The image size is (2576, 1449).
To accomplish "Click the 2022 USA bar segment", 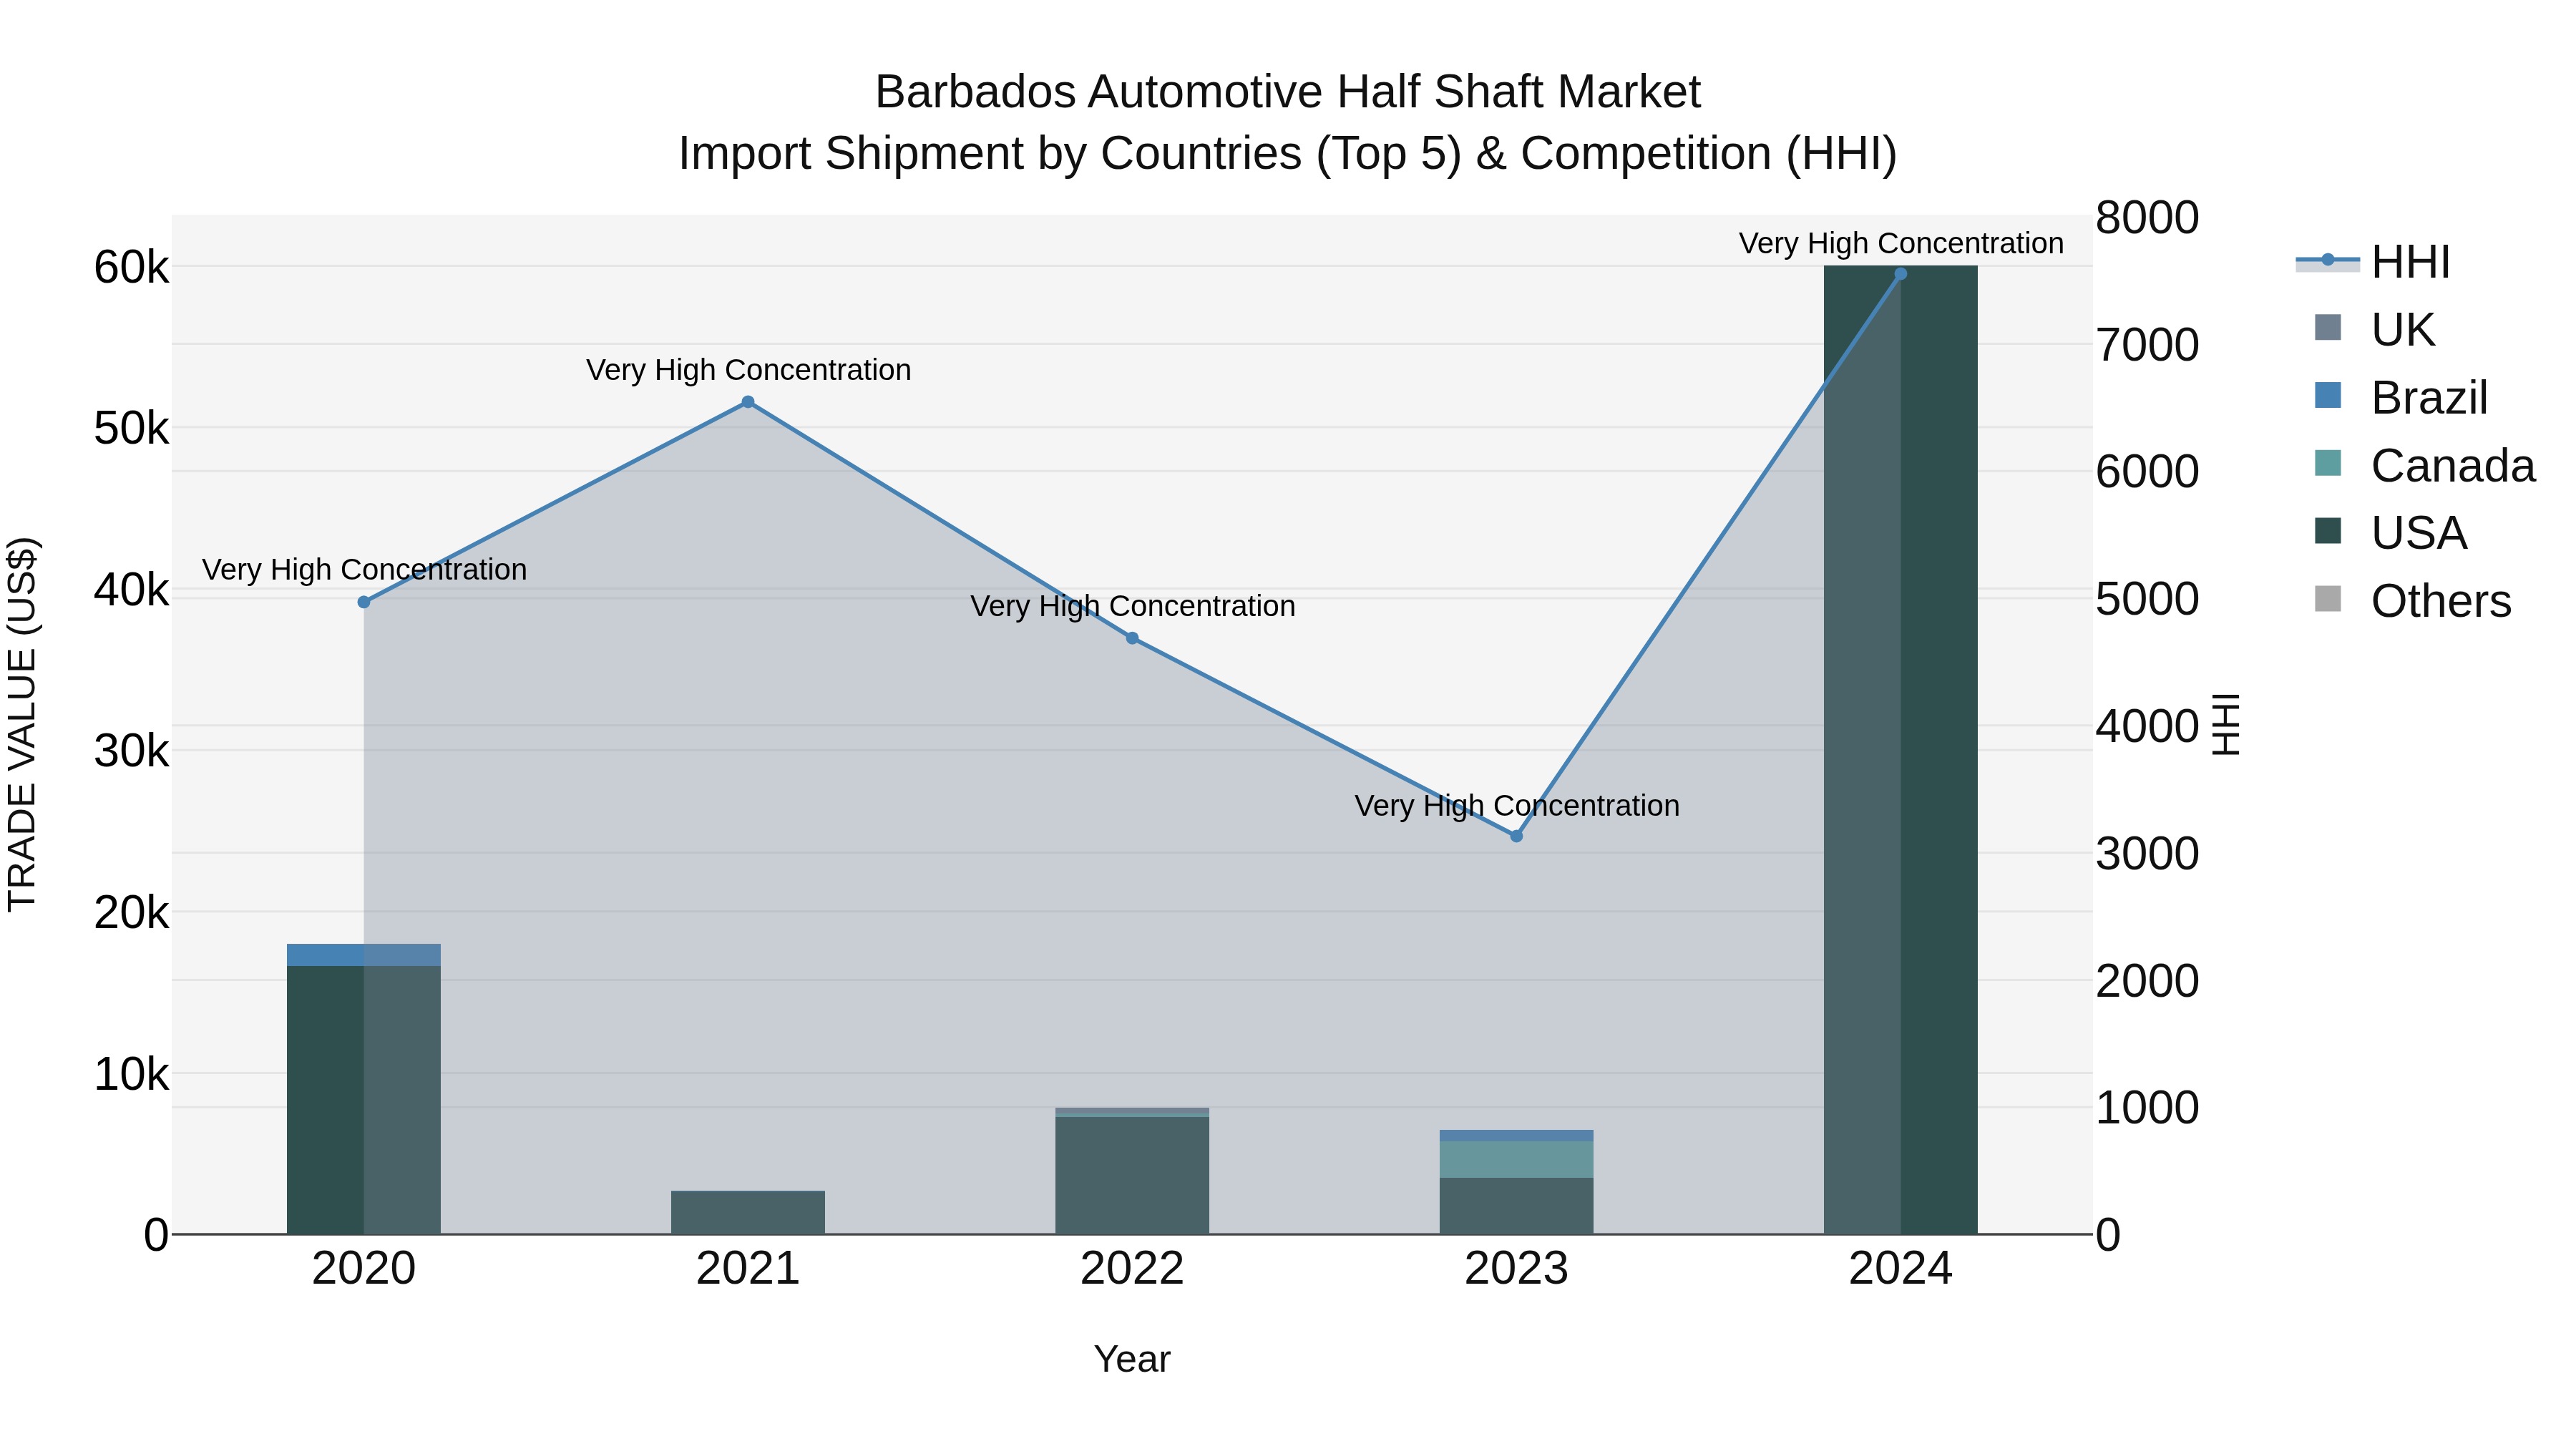I will pyautogui.click(x=1132, y=1176).
